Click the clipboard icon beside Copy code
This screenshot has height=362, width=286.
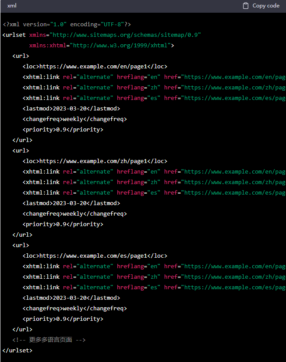pyautogui.click(x=246, y=6)
